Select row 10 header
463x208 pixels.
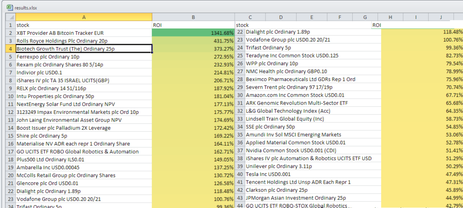click(x=10, y=96)
